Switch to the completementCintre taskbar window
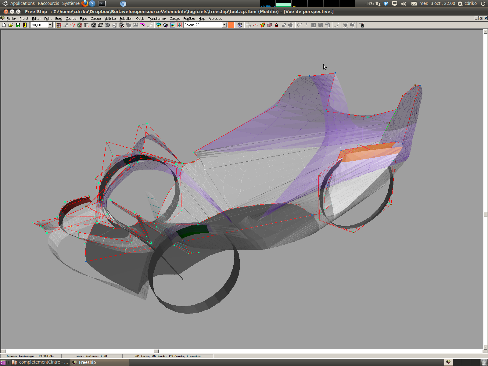The height and width of the screenshot is (366, 488). (40, 362)
